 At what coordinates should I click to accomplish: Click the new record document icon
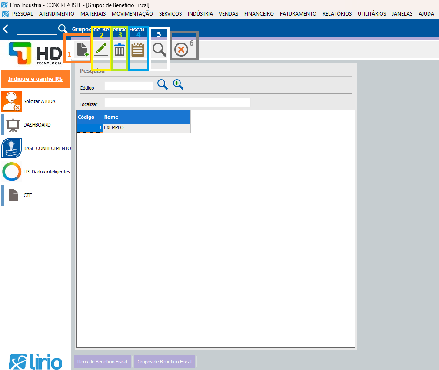pos(82,50)
